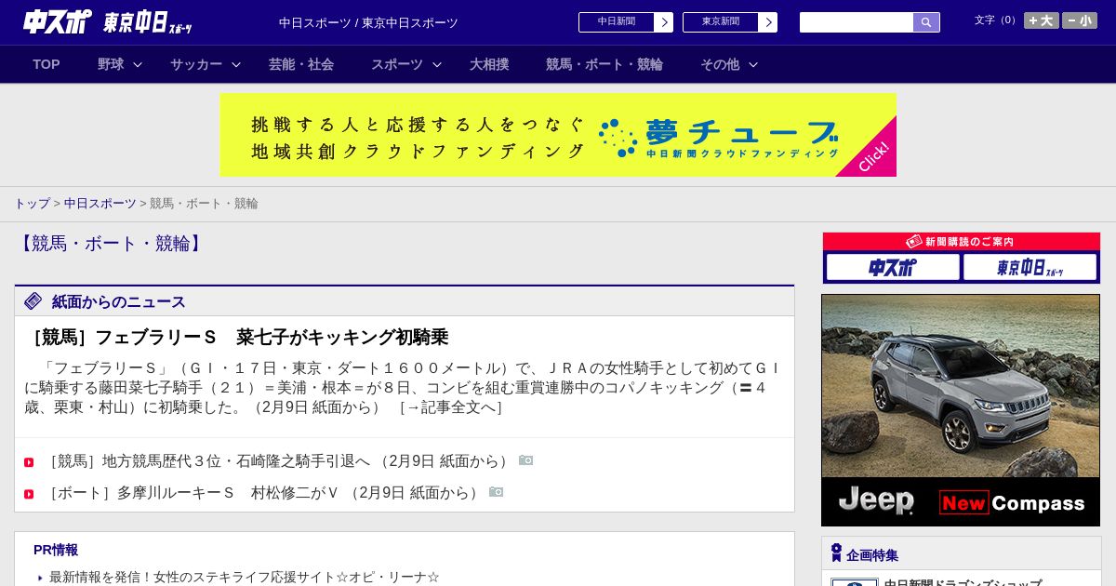Expand the その他 dropdown chevron
Image resolution: width=1116 pixels, height=586 pixels.
point(753,64)
